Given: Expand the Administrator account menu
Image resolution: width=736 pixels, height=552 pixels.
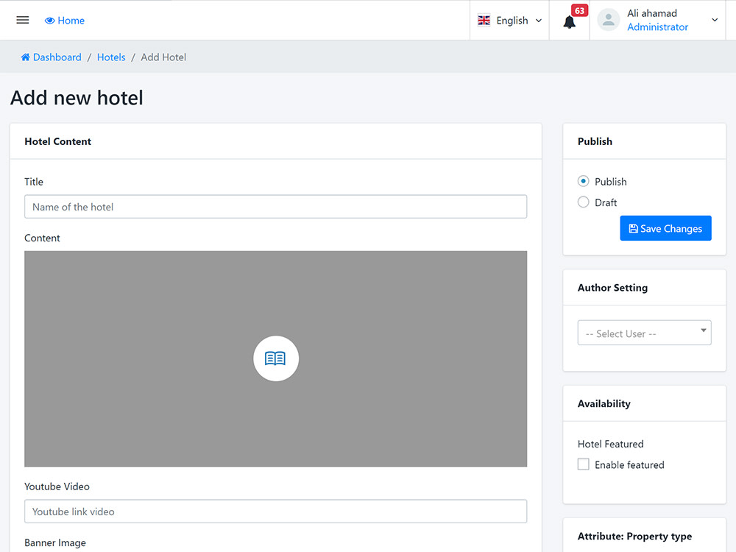Looking at the screenshot, I should pos(713,20).
